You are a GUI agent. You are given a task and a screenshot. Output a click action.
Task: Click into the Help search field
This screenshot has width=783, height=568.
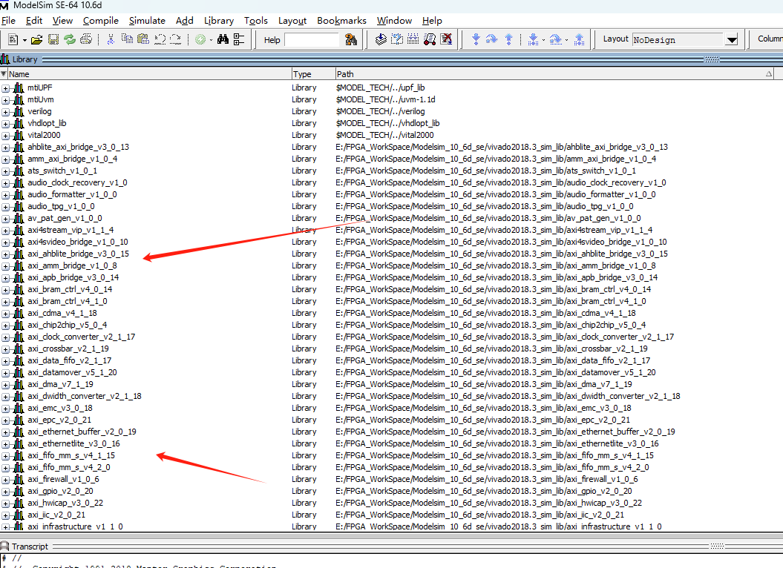pyautogui.click(x=312, y=40)
